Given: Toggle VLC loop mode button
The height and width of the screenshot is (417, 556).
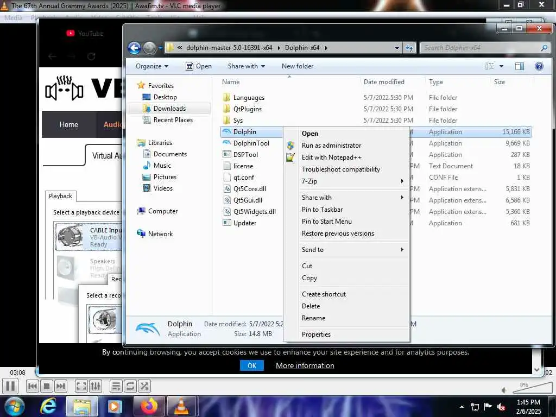Looking at the screenshot, I should (x=130, y=386).
